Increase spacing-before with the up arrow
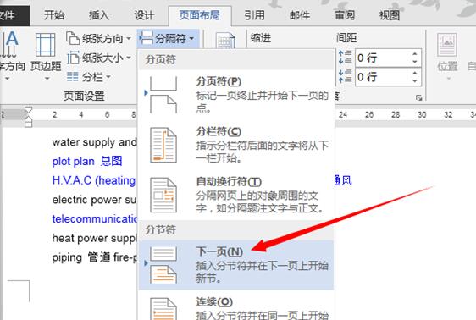This screenshot has width=476, height=320. pos(415,54)
